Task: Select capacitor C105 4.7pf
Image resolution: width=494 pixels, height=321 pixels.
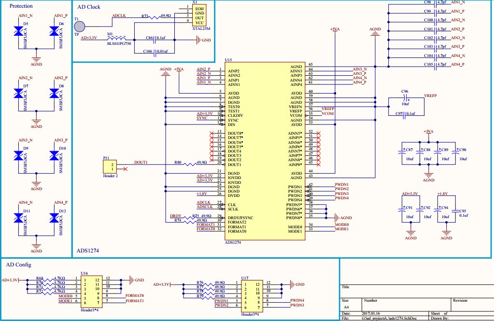Action: coord(436,67)
